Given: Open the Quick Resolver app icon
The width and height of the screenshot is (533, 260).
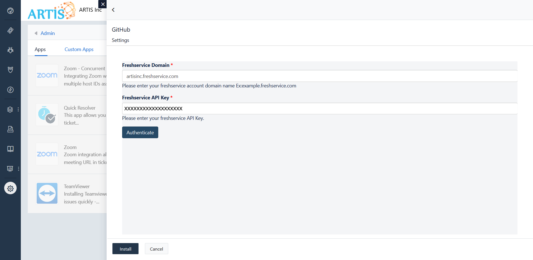Looking at the screenshot, I should [x=47, y=115].
